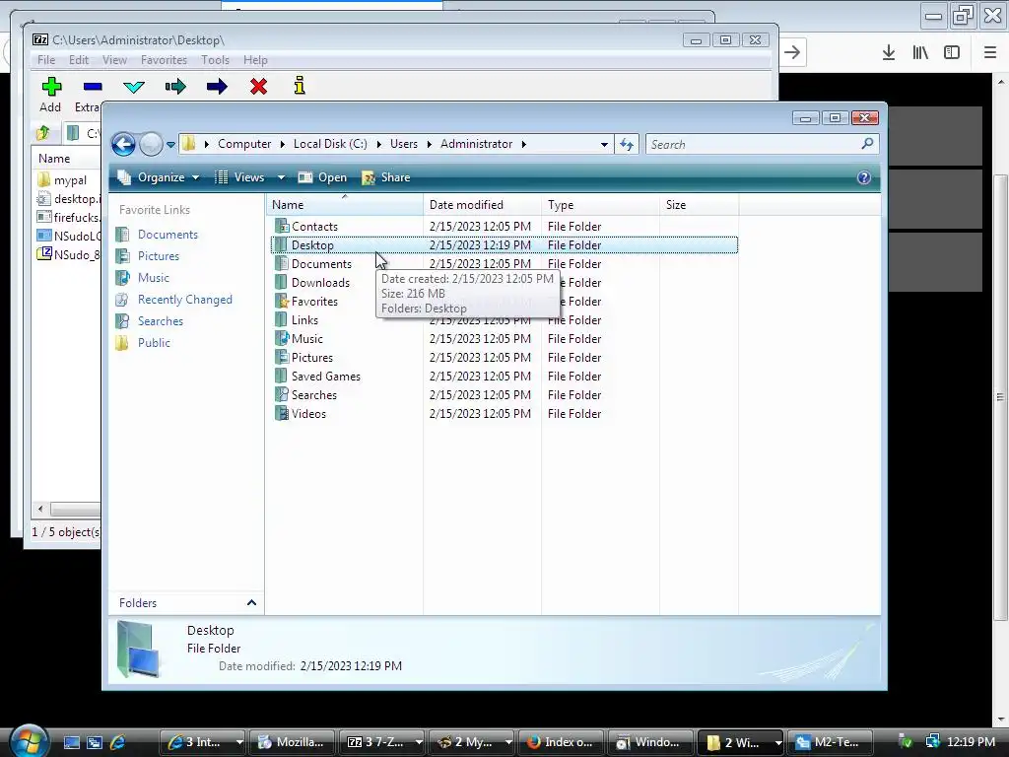The height and width of the screenshot is (757, 1009).
Task: Sort by Size column header
Action: (699, 205)
